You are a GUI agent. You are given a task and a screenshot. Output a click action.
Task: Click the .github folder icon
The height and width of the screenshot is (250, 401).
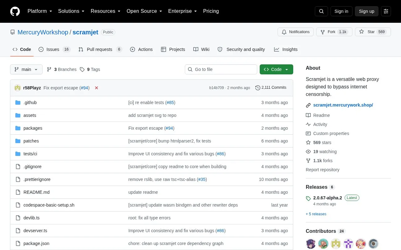click(x=18, y=102)
